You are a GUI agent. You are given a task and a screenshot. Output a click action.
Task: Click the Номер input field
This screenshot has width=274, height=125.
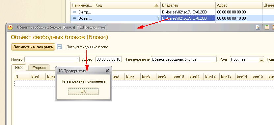click(52, 59)
